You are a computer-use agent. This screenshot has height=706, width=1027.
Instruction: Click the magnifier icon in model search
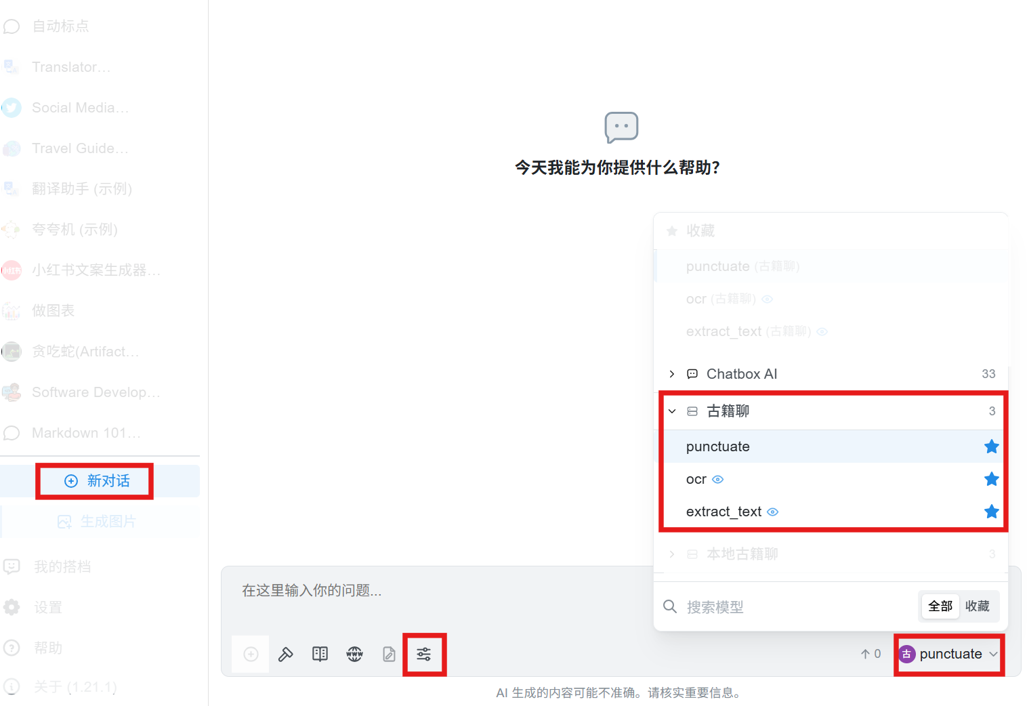tap(670, 606)
